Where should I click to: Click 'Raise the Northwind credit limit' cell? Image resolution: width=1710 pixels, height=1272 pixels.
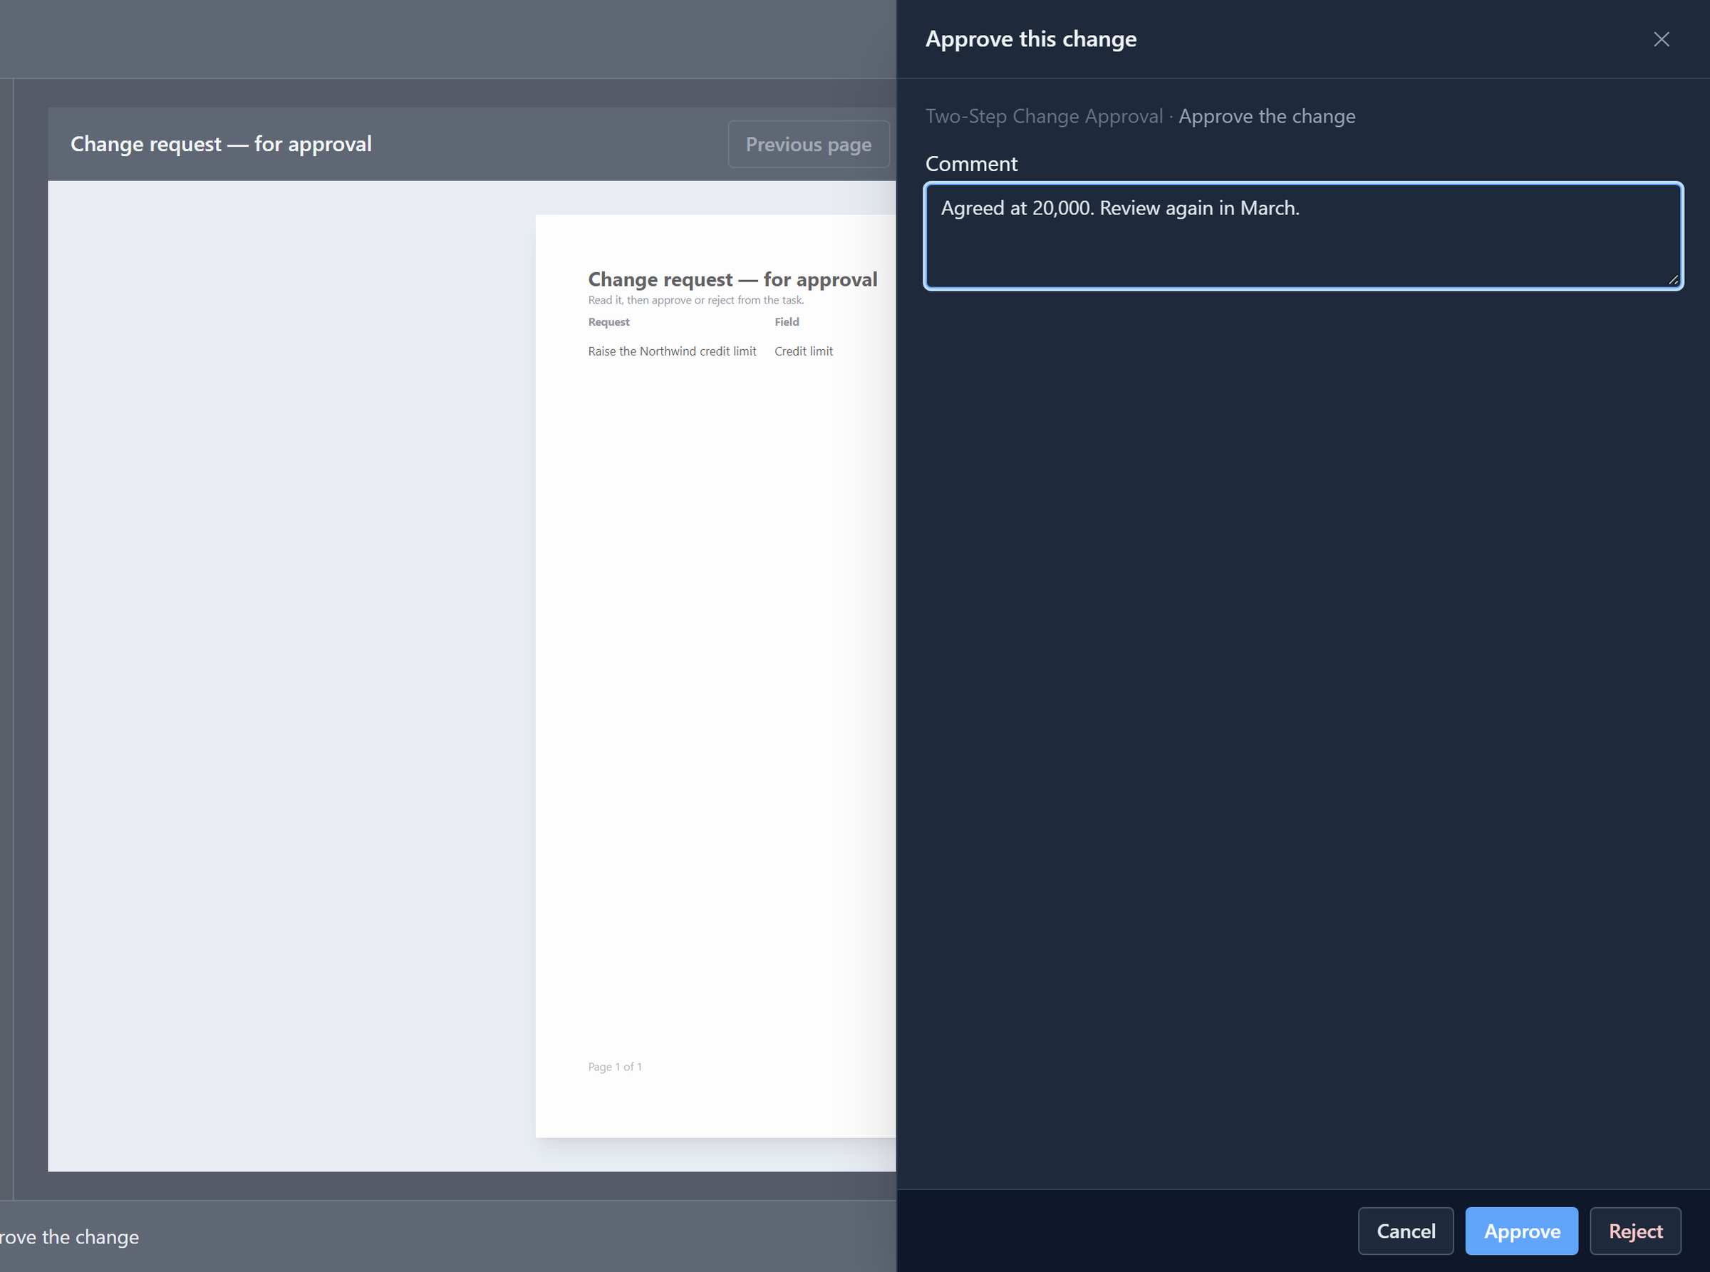click(671, 351)
